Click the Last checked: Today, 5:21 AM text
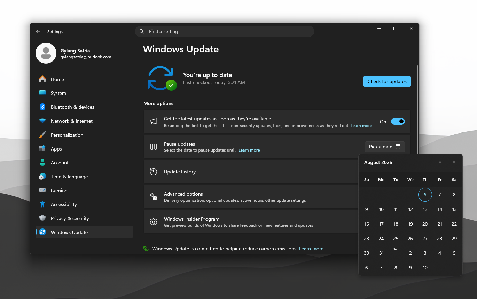477x299 pixels. tap(214, 82)
